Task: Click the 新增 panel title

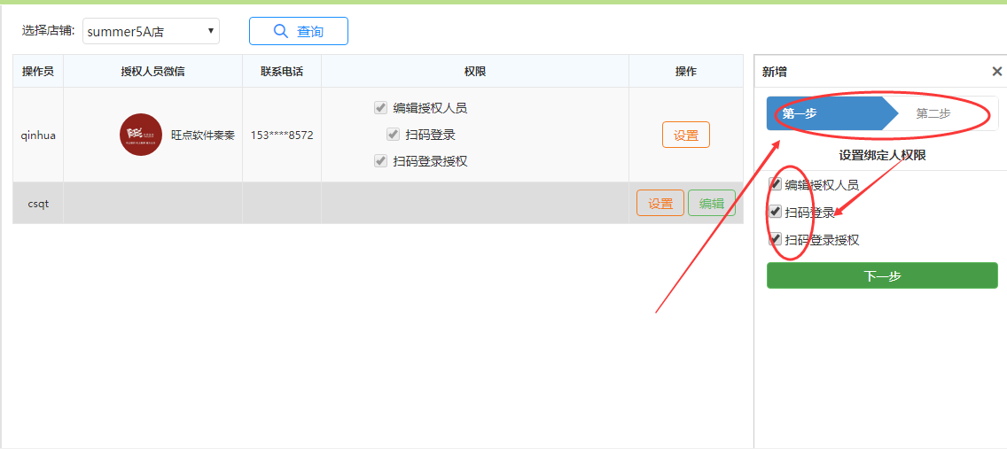Action: 774,72
